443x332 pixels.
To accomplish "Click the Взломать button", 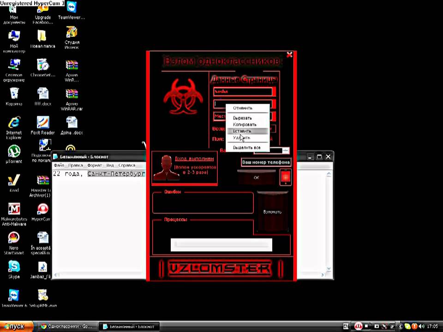I will 272,212.
